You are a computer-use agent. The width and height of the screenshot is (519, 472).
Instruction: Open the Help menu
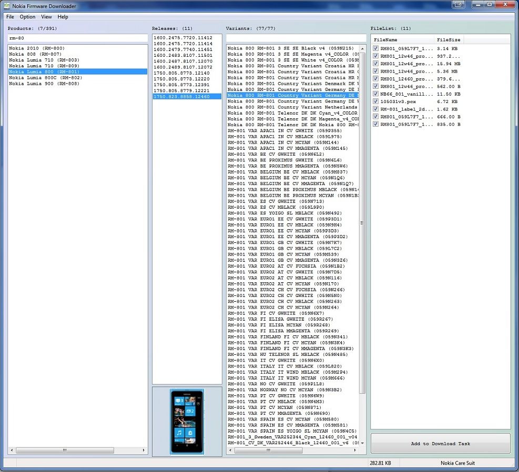pyautogui.click(x=63, y=16)
